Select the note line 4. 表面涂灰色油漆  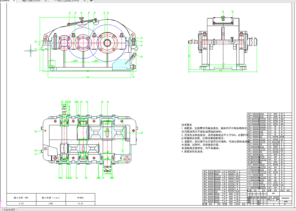pos(192,151)
